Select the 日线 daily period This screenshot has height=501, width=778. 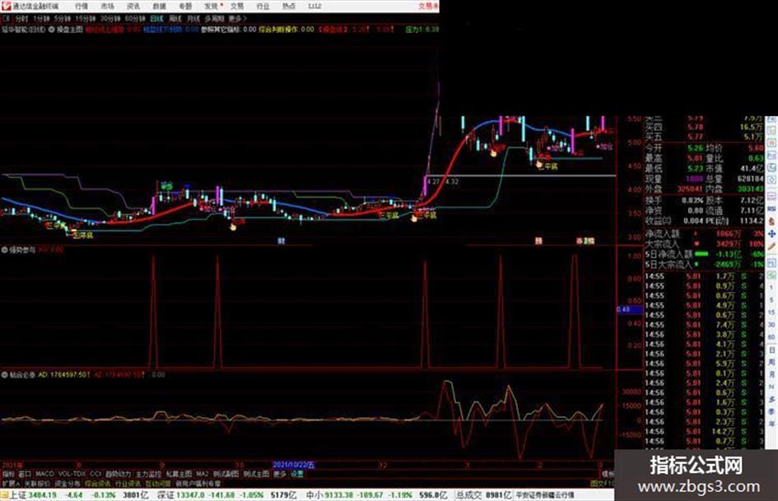click(156, 19)
